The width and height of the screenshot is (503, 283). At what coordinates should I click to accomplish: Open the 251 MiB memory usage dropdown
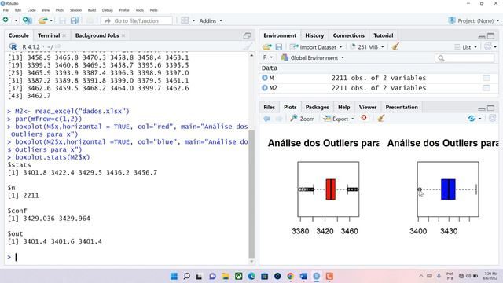367,47
